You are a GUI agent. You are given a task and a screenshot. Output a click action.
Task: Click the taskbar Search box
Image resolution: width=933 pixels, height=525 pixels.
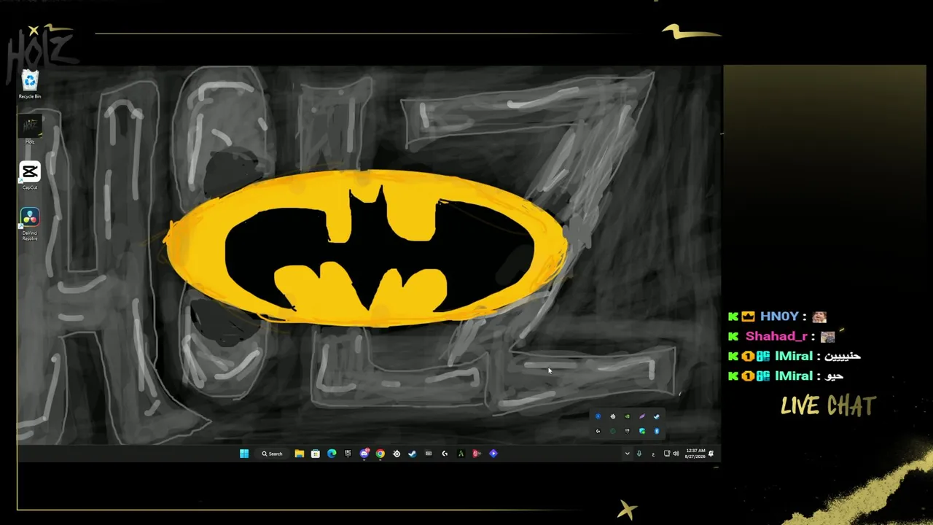pyautogui.click(x=272, y=454)
